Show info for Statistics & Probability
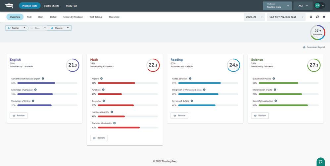The image size is (330, 166). pyautogui.click(x=114, y=123)
